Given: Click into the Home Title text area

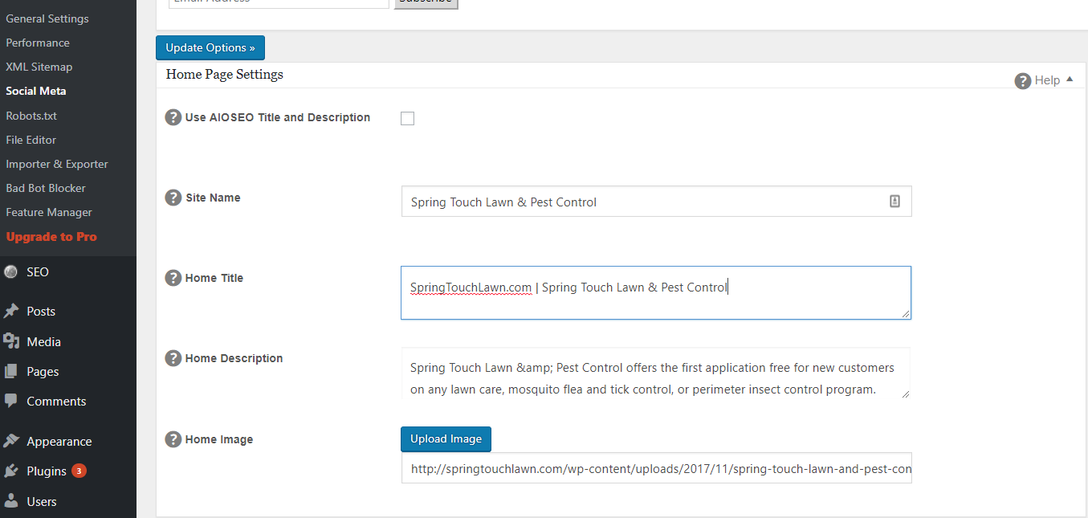Looking at the screenshot, I should (656, 292).
